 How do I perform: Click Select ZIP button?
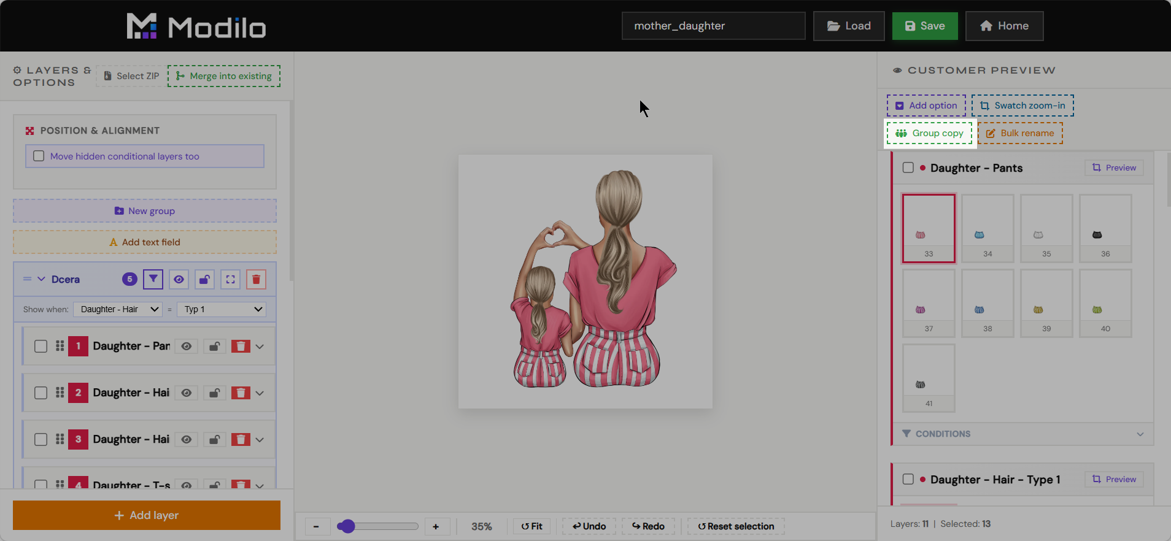coord(131,76)
